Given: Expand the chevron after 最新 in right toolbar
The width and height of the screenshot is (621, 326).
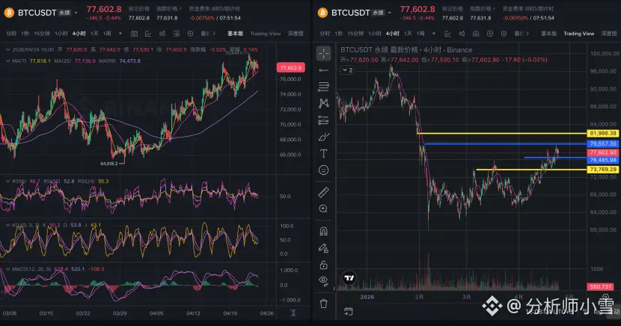Looking at the screenshot, I should (527, 34).
